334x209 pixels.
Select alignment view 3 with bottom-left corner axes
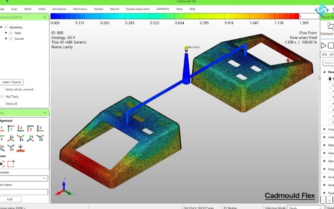tap(40, 128)
